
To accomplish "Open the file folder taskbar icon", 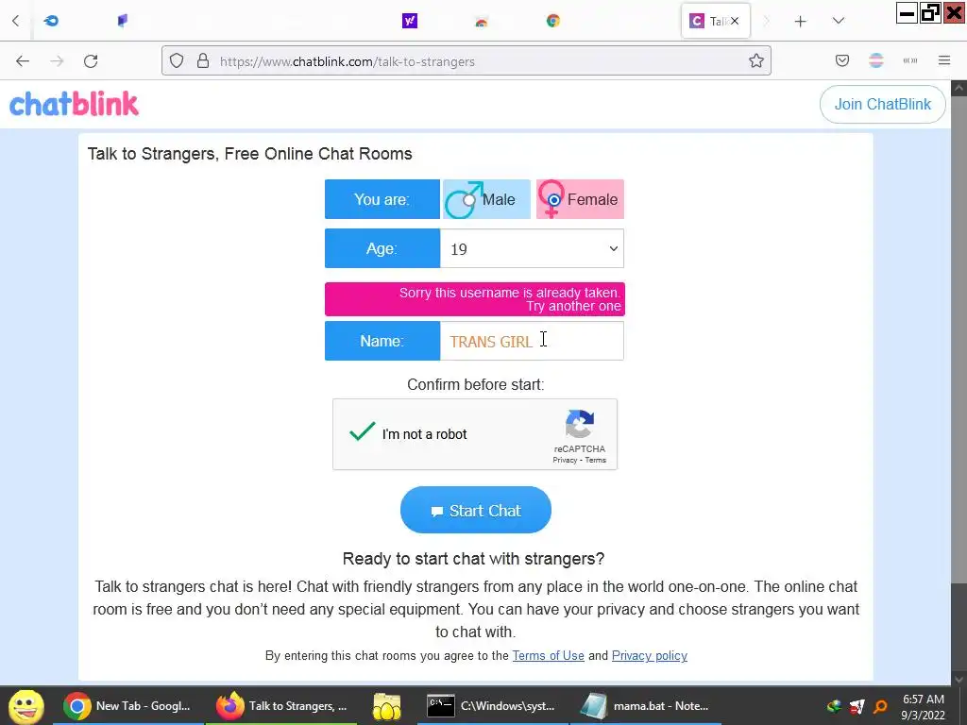I will [386, 706].
